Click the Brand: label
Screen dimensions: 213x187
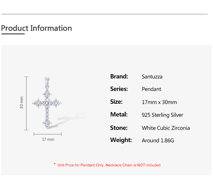point(119,76)
